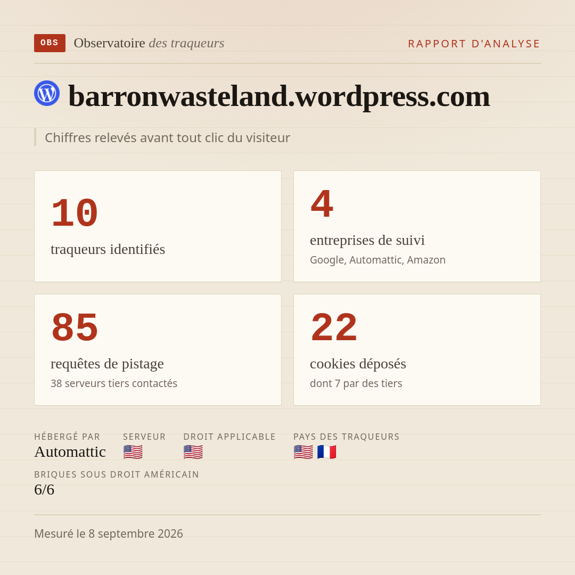
Task: Click the US flag under Droit applicable
Action: click(x=193, y=452)
